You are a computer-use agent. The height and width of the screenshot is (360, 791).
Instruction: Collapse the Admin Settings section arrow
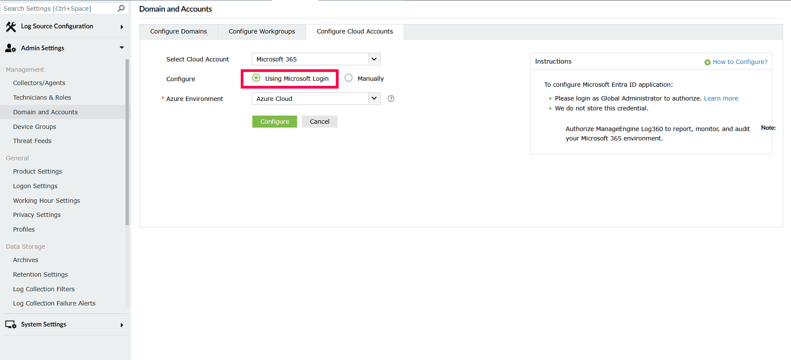[x=122, y=48]
